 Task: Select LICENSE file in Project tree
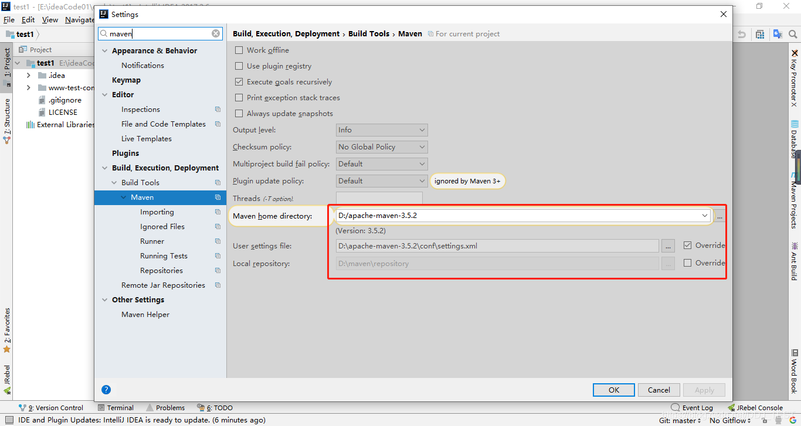point(63,113)
